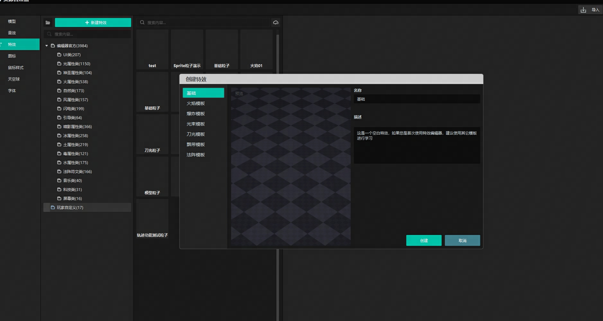Click the folder tree search field
The image size is (603, 321).
click(87, 34)
